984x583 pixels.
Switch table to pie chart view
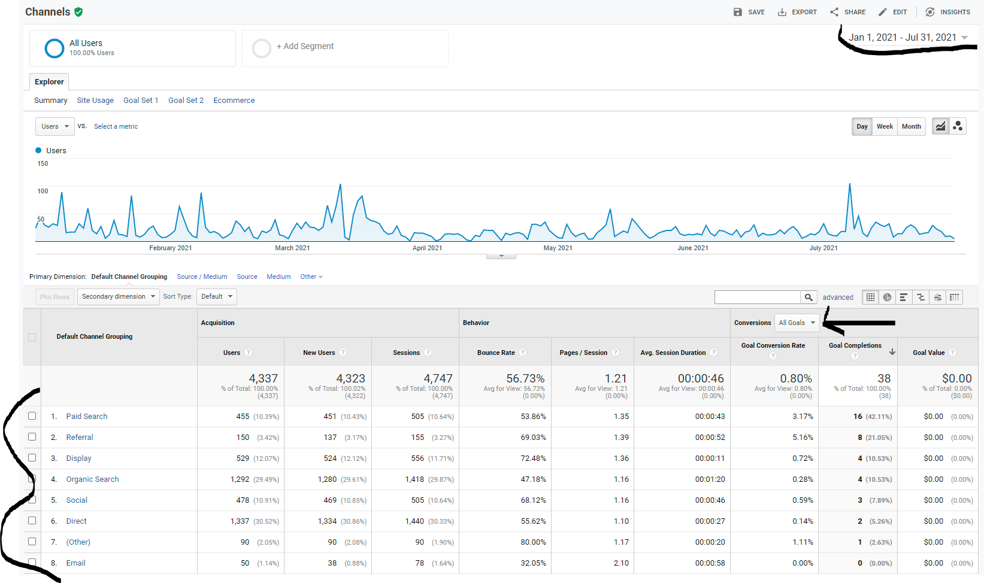point(887,297)
